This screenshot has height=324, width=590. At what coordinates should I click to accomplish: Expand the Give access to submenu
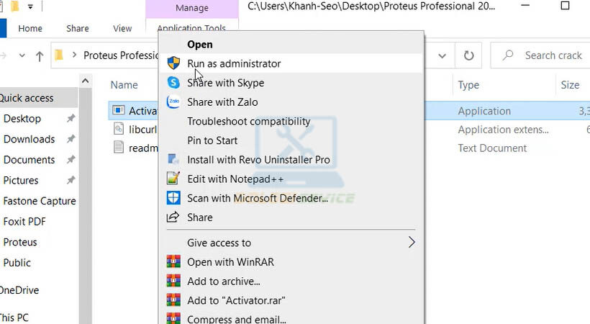tap(412, 243)
